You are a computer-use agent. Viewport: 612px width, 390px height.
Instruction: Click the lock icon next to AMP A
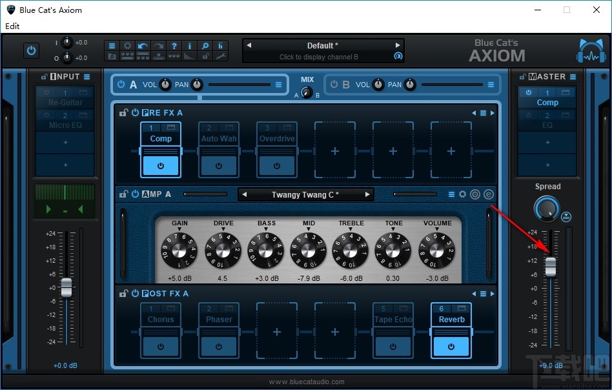(124, 194)
